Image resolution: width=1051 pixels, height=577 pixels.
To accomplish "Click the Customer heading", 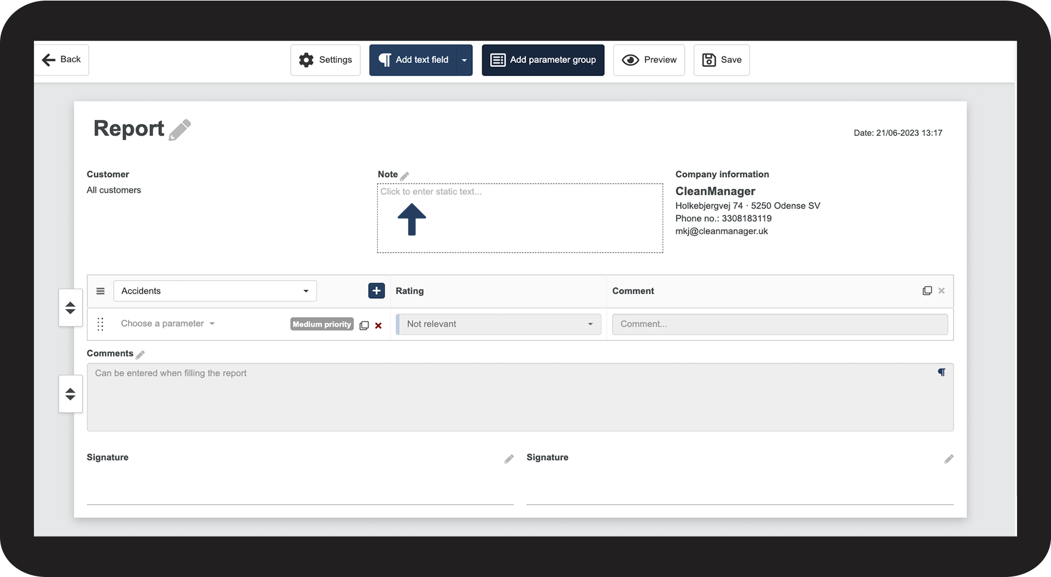I will (108, 174).
